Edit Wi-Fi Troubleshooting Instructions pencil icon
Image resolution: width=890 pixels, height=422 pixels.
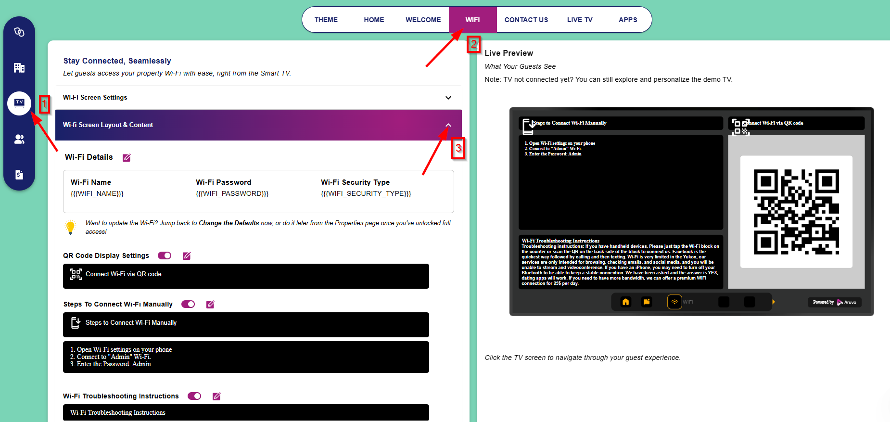pyautogui.click(x=216, y=396)
